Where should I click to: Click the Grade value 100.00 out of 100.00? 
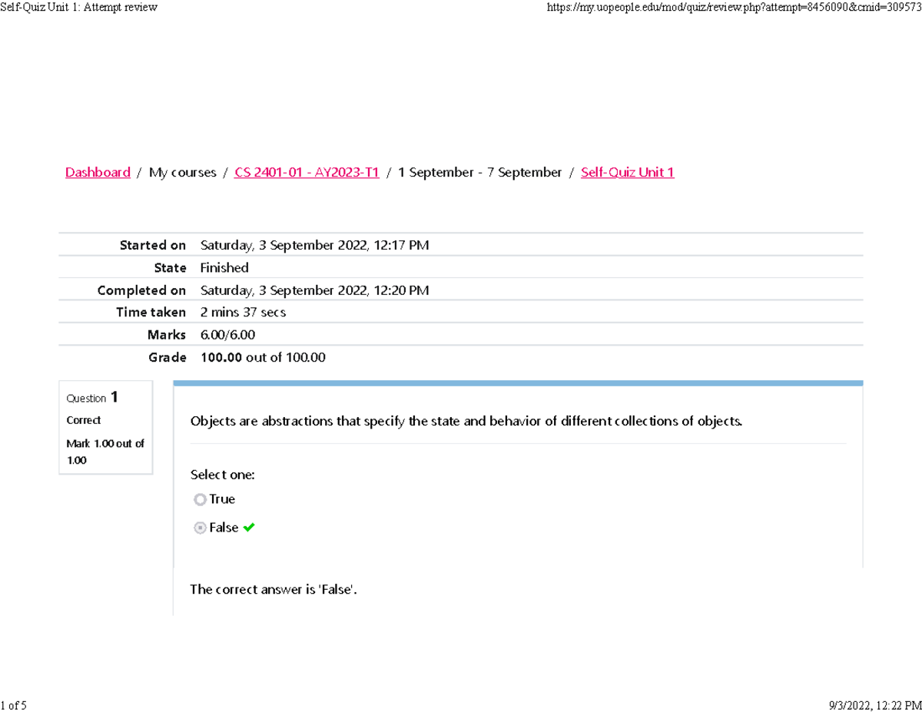tap(263, 357)
